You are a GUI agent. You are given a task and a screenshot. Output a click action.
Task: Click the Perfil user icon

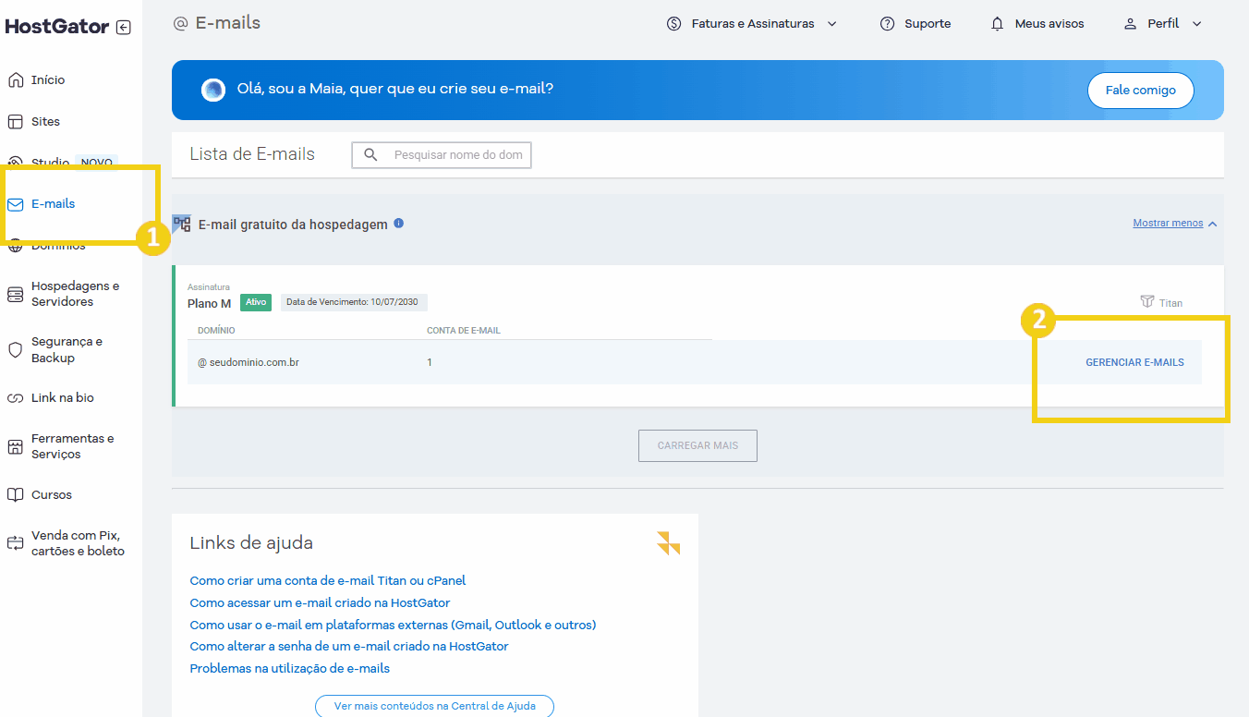1130,23
